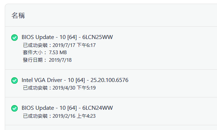Click the install time 2019/4/30 下午5:19
This screenshot has width=217, height=130.
[74, 88]
